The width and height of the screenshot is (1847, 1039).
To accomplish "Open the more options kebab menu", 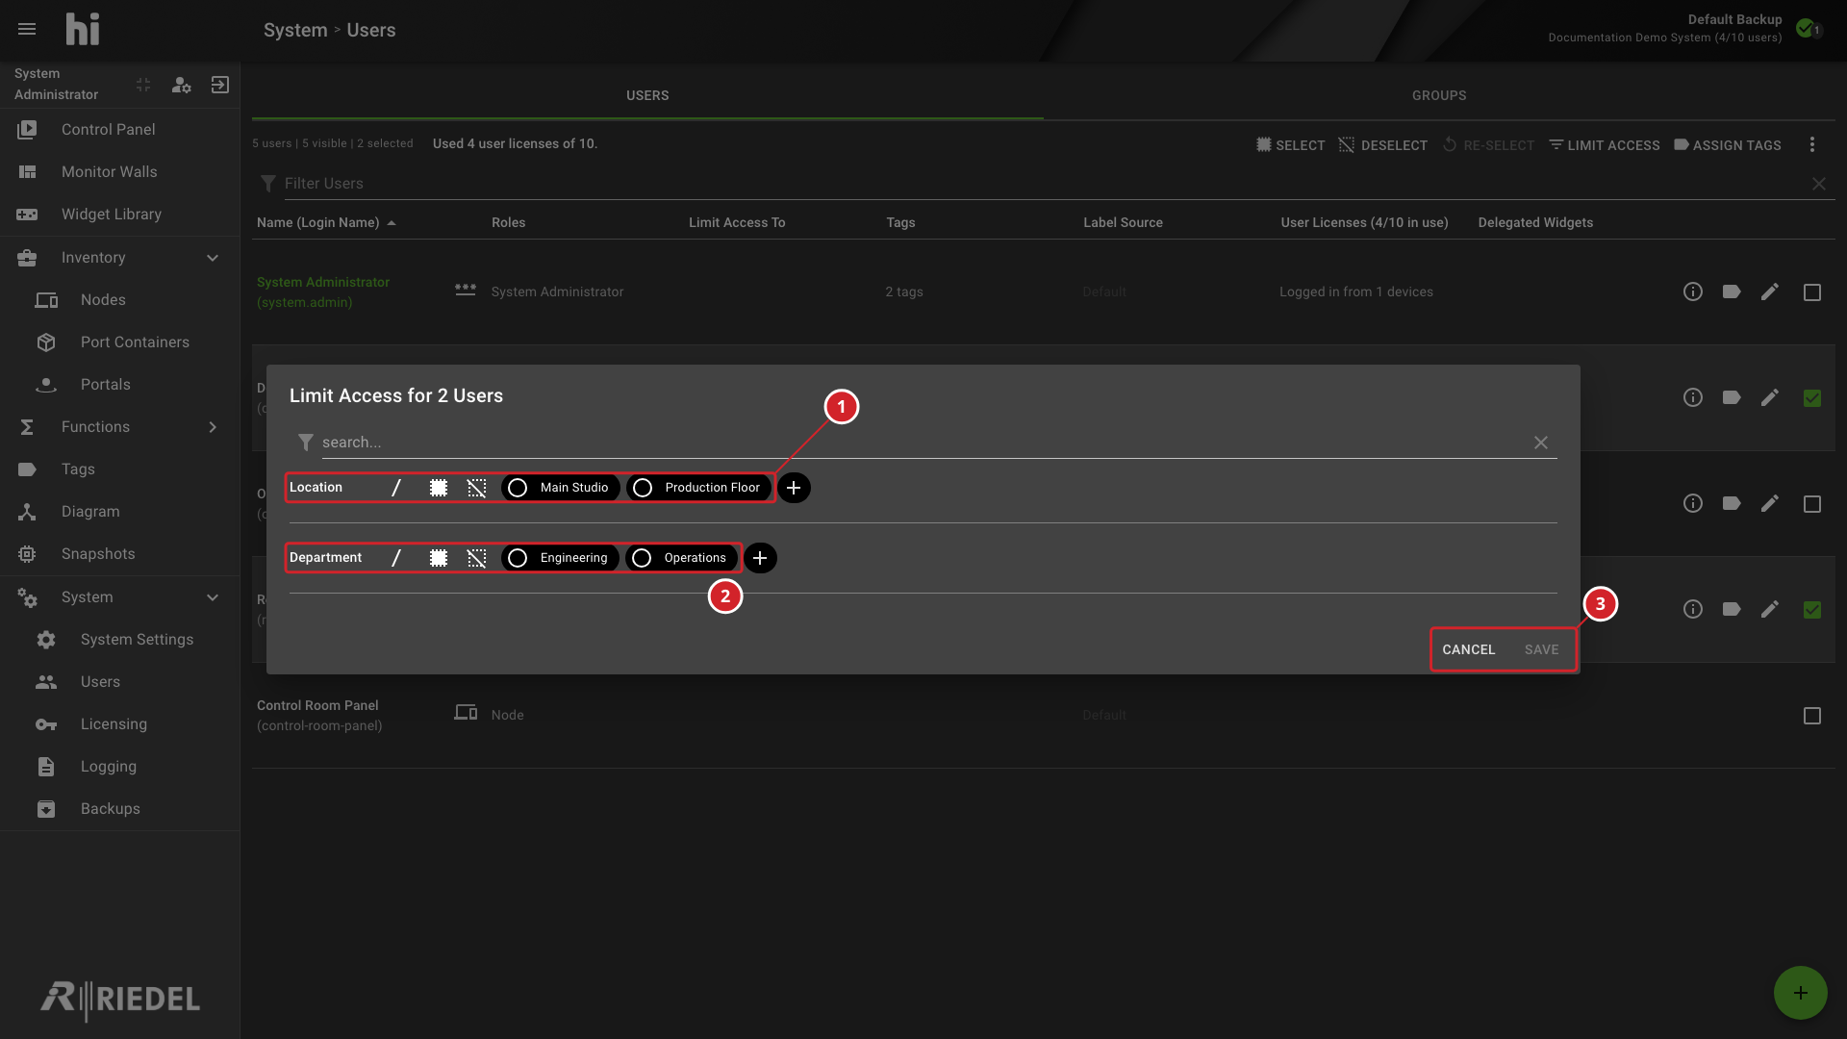I will point(1812,144).
